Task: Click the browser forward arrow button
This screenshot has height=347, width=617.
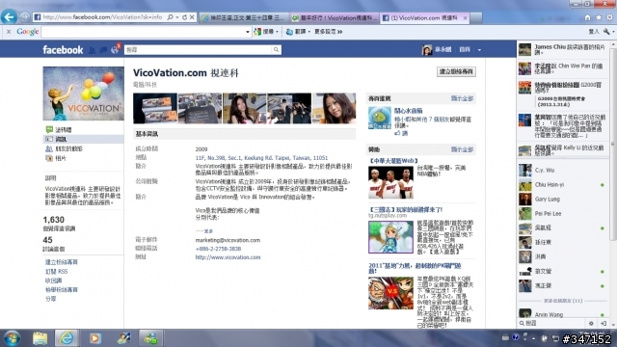Action: (x=24, y=17)
